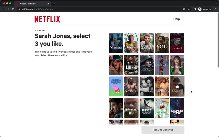This screenshot has width=219, height=137.
Task: Click 'Select the ones you like.' text
Action: click(54, 55)
